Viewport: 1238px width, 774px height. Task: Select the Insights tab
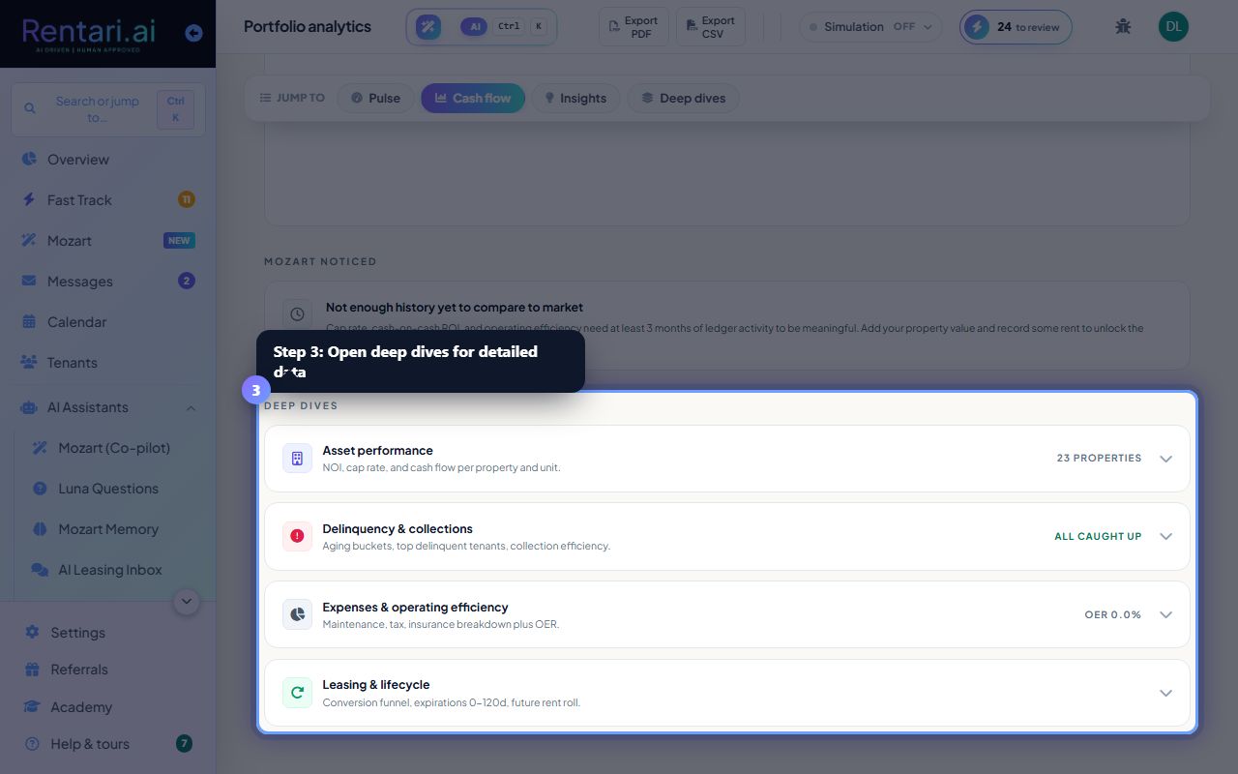575,98
